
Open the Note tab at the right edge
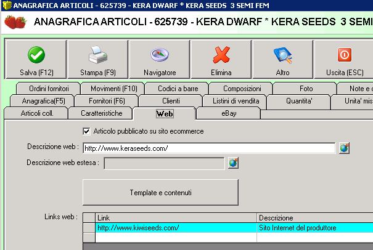pos(356,89)
